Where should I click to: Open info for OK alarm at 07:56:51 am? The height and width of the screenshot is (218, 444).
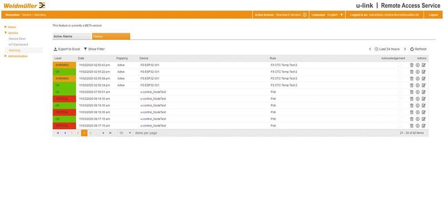[x=418, y=92]
